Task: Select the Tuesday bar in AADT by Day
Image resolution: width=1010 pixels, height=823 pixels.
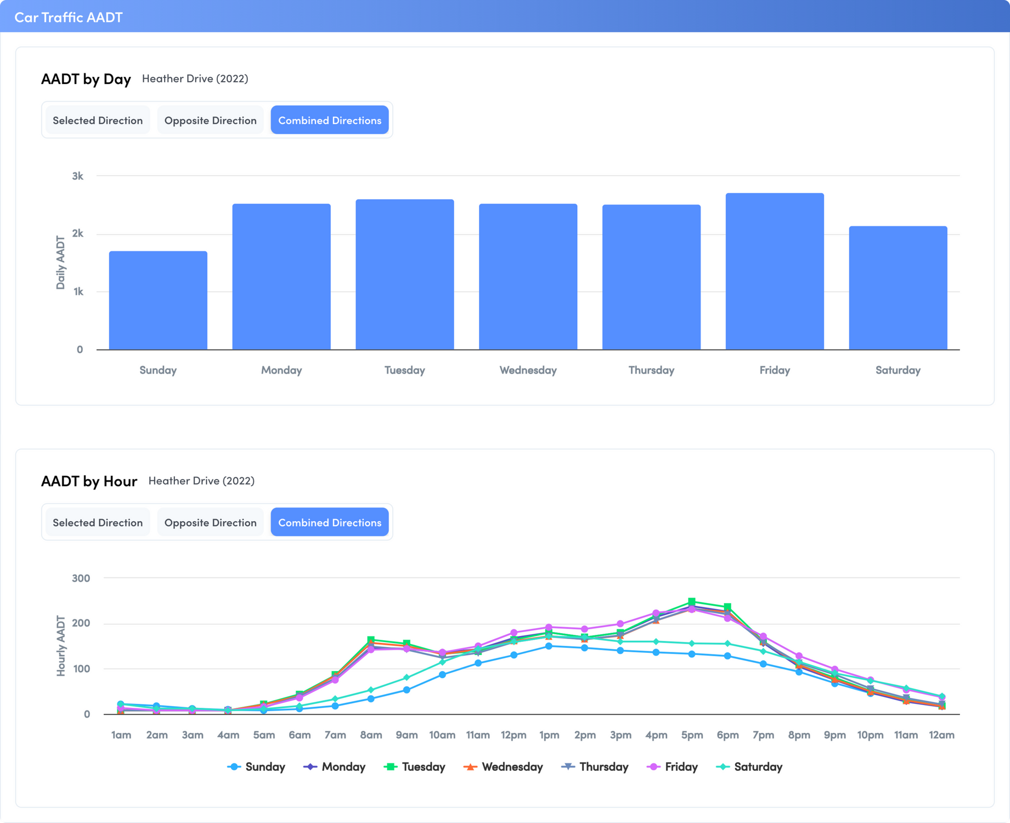Action: pos(405,274)
